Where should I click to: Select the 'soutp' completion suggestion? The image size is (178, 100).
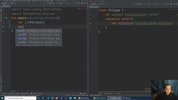pos(39,38)
